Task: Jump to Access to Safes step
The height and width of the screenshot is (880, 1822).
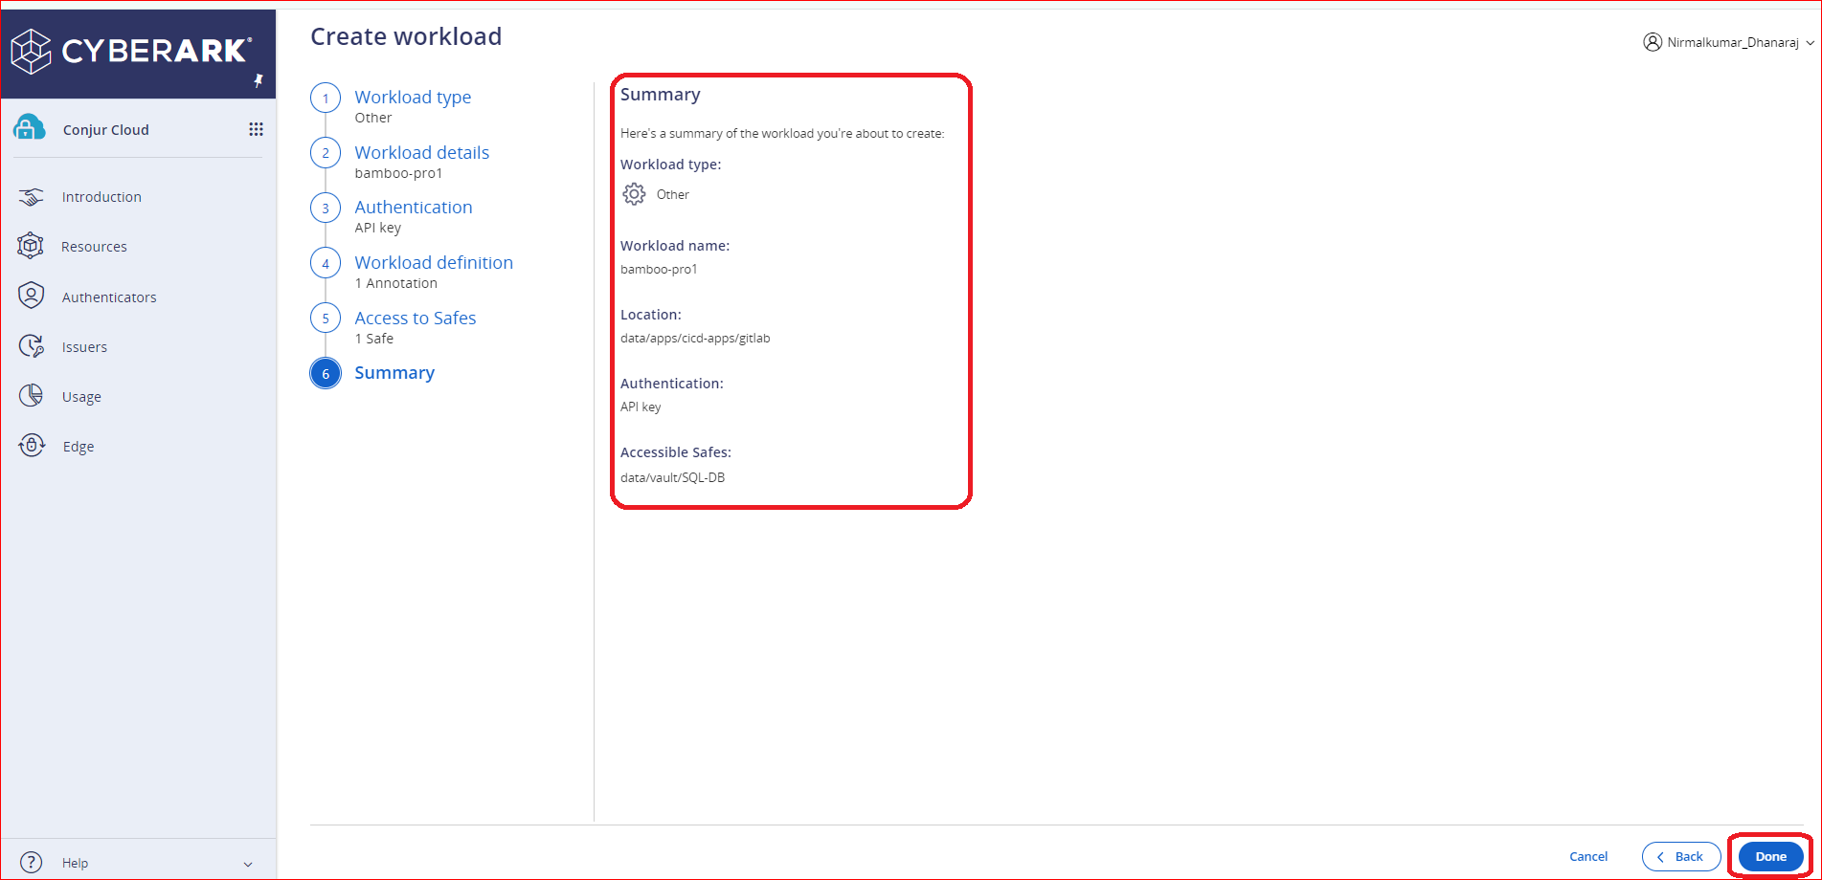Action: click(416, 318)
